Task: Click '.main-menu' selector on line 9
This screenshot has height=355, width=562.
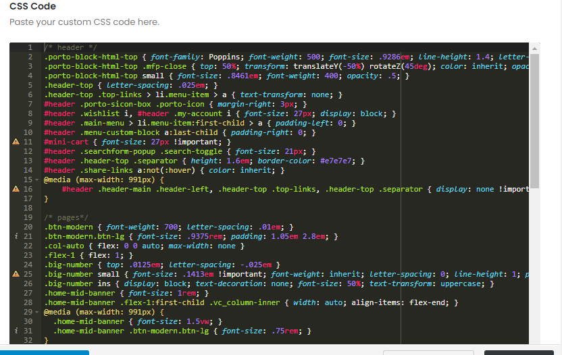Action: point(102,123)
